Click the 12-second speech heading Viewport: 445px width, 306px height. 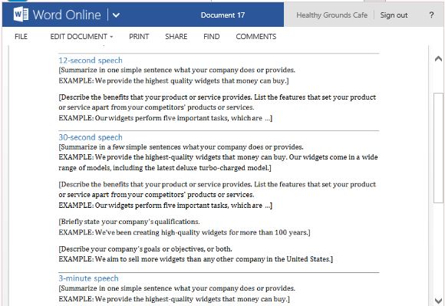tap(91, 61)
